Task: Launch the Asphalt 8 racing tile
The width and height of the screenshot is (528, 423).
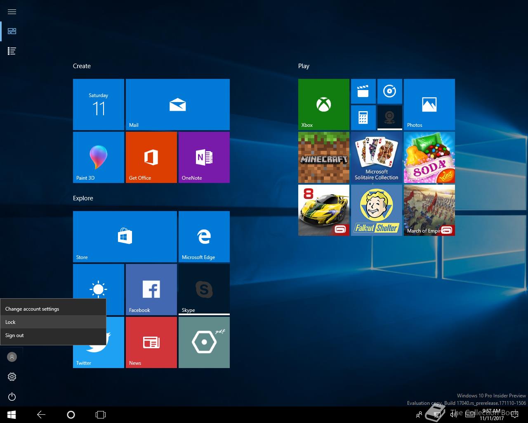Action: coord(324,210)
